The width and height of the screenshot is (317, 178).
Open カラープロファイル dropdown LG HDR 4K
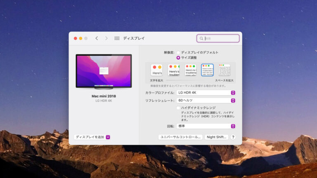click(x=206, y=93)
